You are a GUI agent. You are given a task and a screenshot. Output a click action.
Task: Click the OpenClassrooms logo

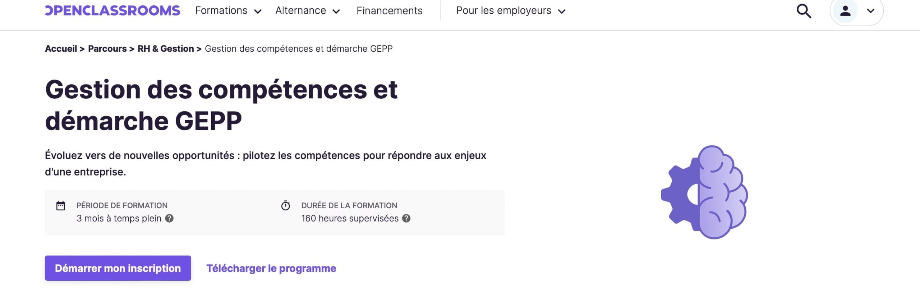tap(112, 10)
